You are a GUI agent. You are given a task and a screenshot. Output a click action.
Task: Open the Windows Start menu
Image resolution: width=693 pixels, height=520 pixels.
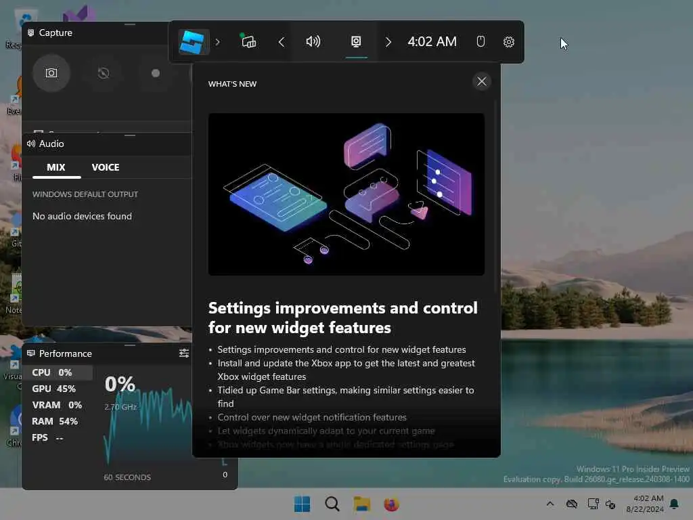coord(303,504)
